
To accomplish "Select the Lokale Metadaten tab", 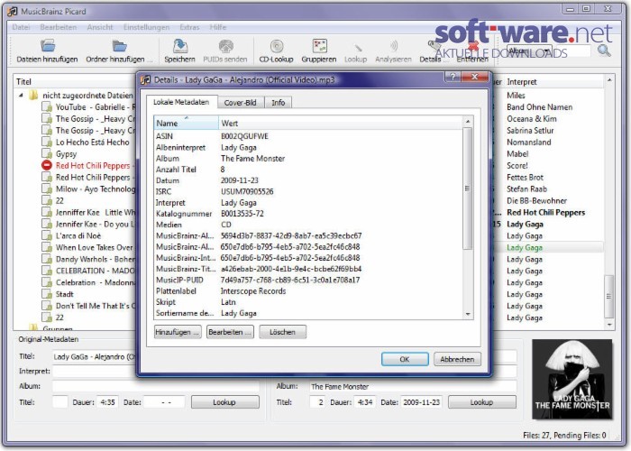I will click(x=181, y=102).
